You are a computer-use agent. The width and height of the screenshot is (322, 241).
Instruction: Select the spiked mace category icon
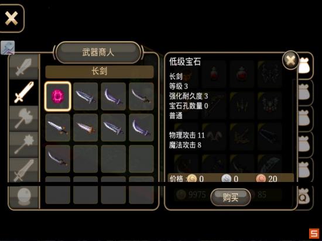[x=24, y=144]
